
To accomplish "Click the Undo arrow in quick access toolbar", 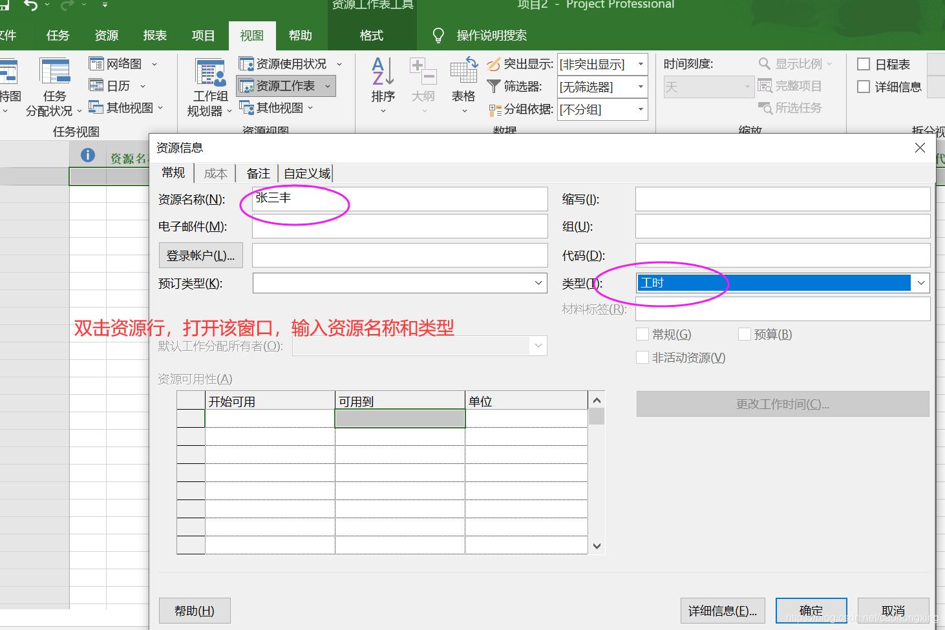I will coord(30,5).
